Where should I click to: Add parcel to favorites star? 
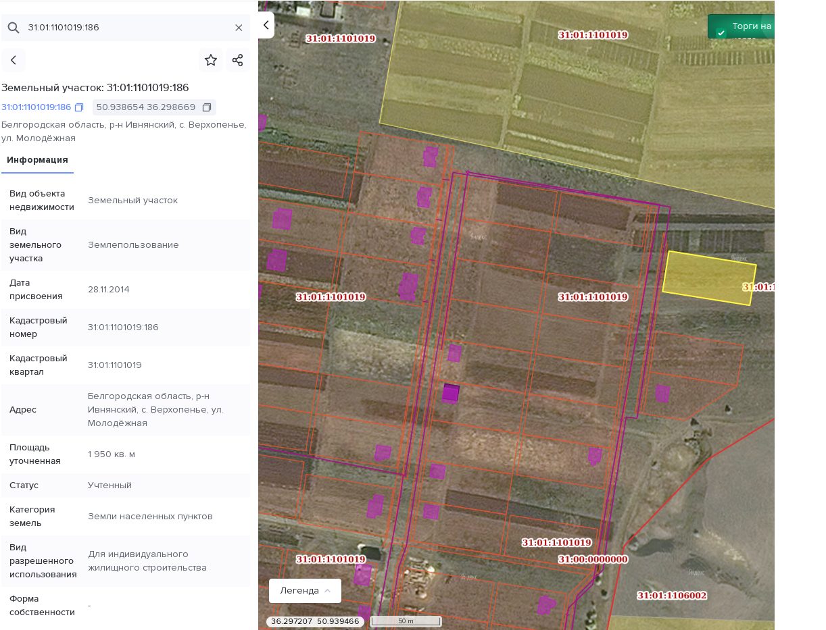(211, 60)
